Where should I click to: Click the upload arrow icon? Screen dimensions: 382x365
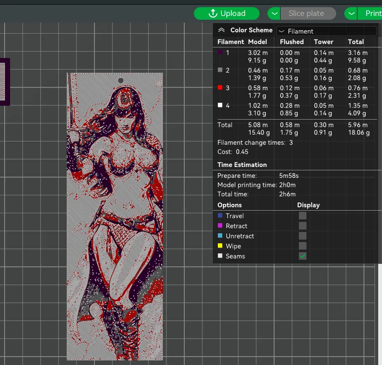click(213, 13)
